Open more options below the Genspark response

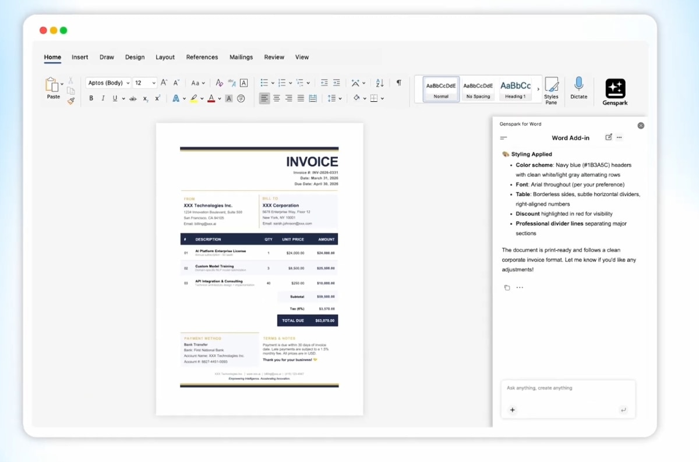(x=520, y=287)
